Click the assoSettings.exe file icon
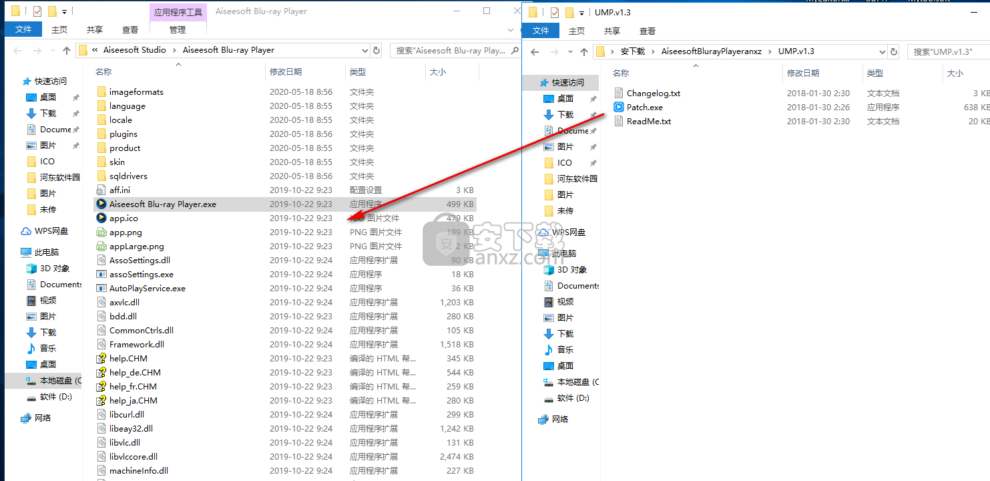Viewport: 990px width, 481px height. (x=101, y=275)
